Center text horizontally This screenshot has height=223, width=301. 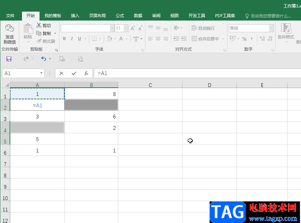[x=158, y=39]
